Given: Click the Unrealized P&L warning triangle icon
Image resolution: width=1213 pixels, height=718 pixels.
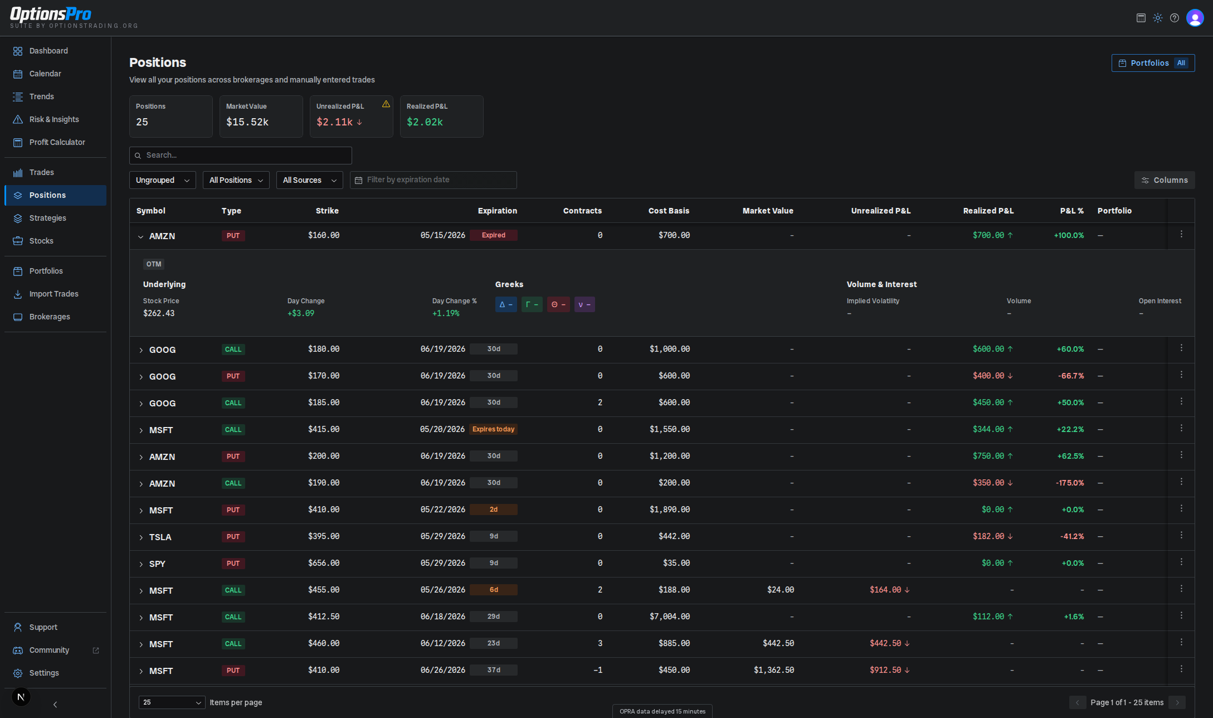Looking at the screenshot, I should coord(386,104).
